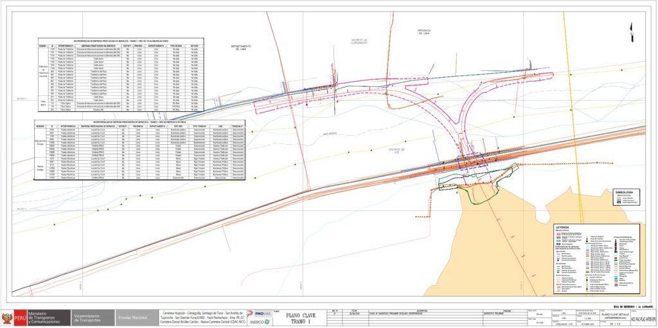This screenshot has width=658, height=328.
Task: Click the north arrow symbol
Action: tap(632, 28)
